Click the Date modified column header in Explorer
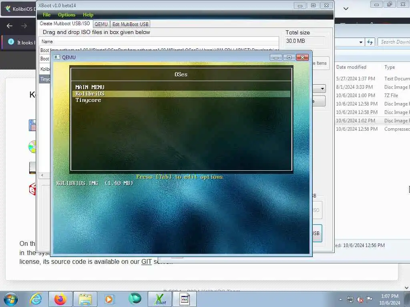The width and height of the screenshot is (410, 307). pos(351,67)
